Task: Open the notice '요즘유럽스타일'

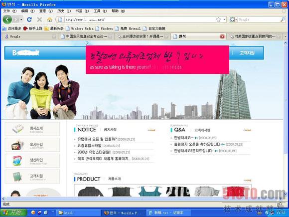Action: (x=89, y=146)
